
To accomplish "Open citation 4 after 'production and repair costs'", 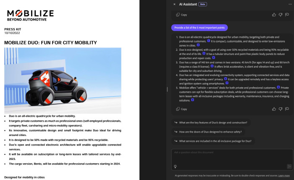I will 213,57.
